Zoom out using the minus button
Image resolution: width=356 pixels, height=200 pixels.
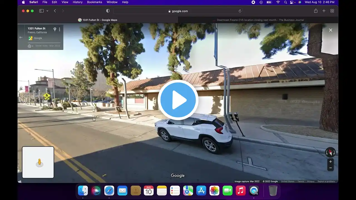(330, 168)
